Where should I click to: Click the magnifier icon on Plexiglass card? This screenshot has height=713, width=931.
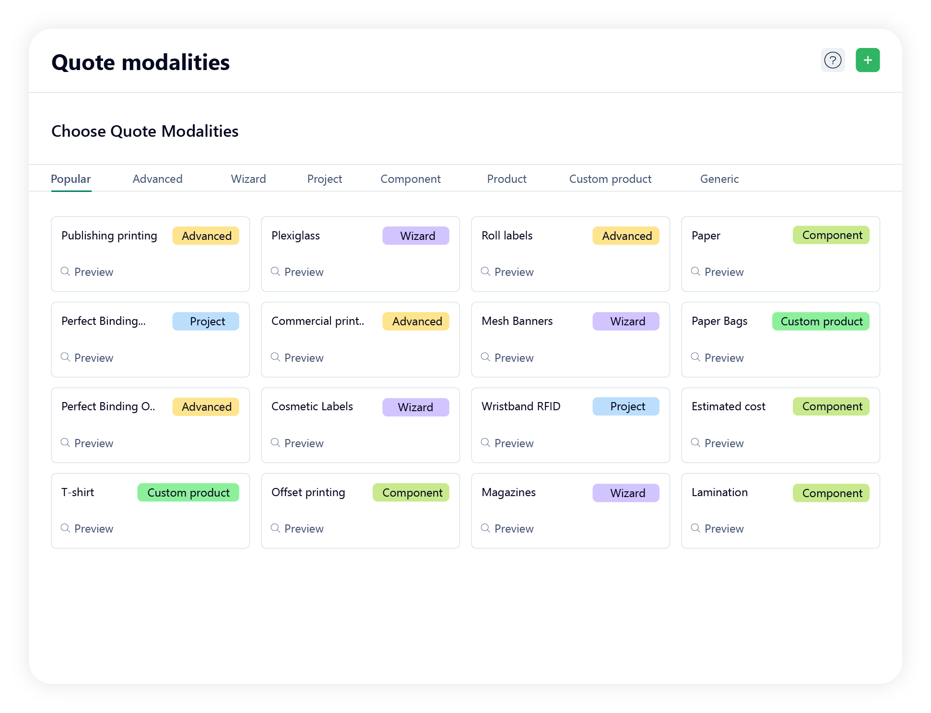click(x=275, y=272)
